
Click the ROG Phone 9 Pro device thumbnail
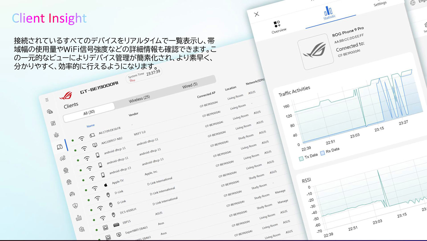tap(316, 52)
